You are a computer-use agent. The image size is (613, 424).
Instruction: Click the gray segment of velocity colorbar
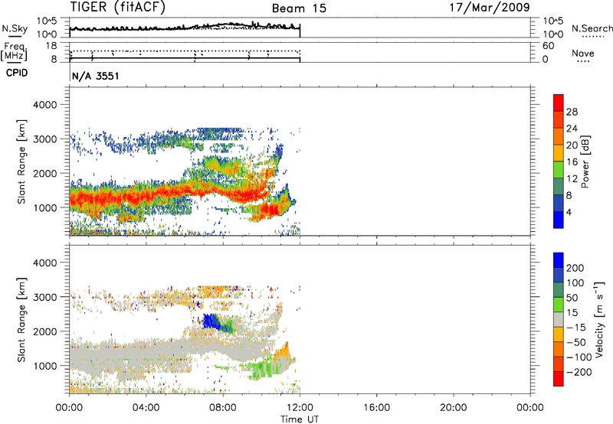tap(559, 320)
